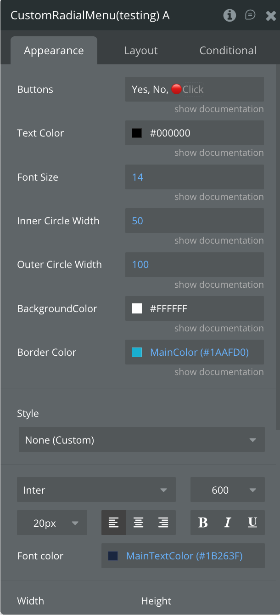Open the Style dropdown set to None (Custom)
Viewport: 280px width, 615px height.
[142, 440]
